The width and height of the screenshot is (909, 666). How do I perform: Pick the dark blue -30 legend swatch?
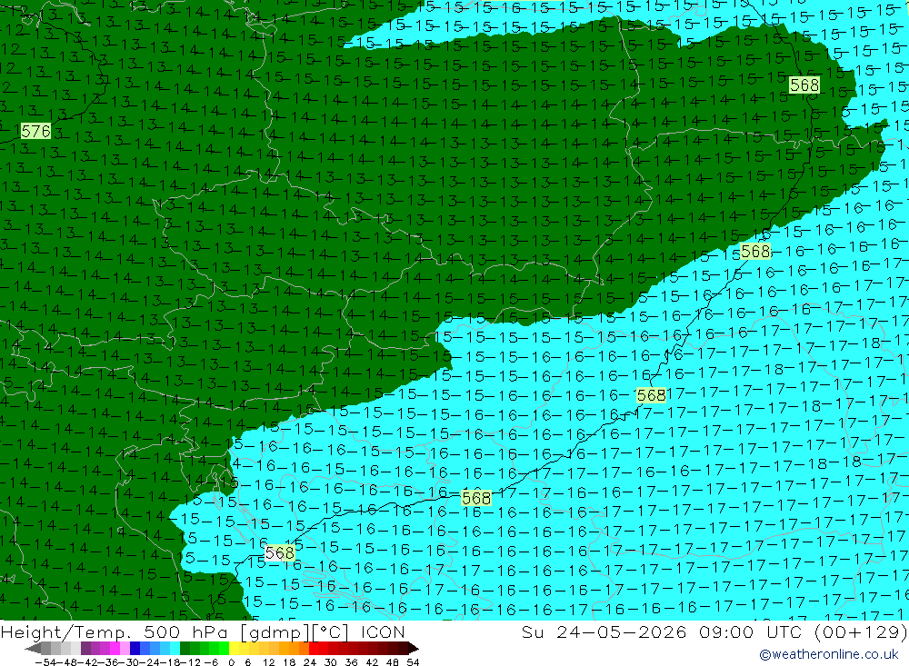135,649
